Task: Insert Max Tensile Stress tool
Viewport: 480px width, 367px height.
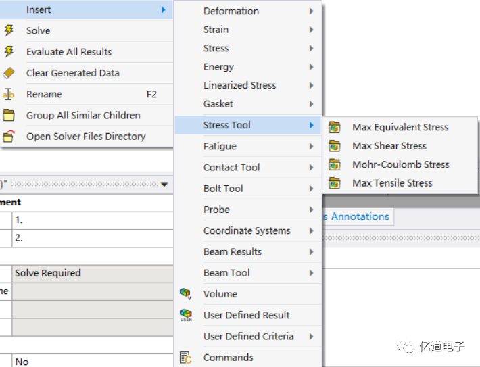Action: [400, 183]
